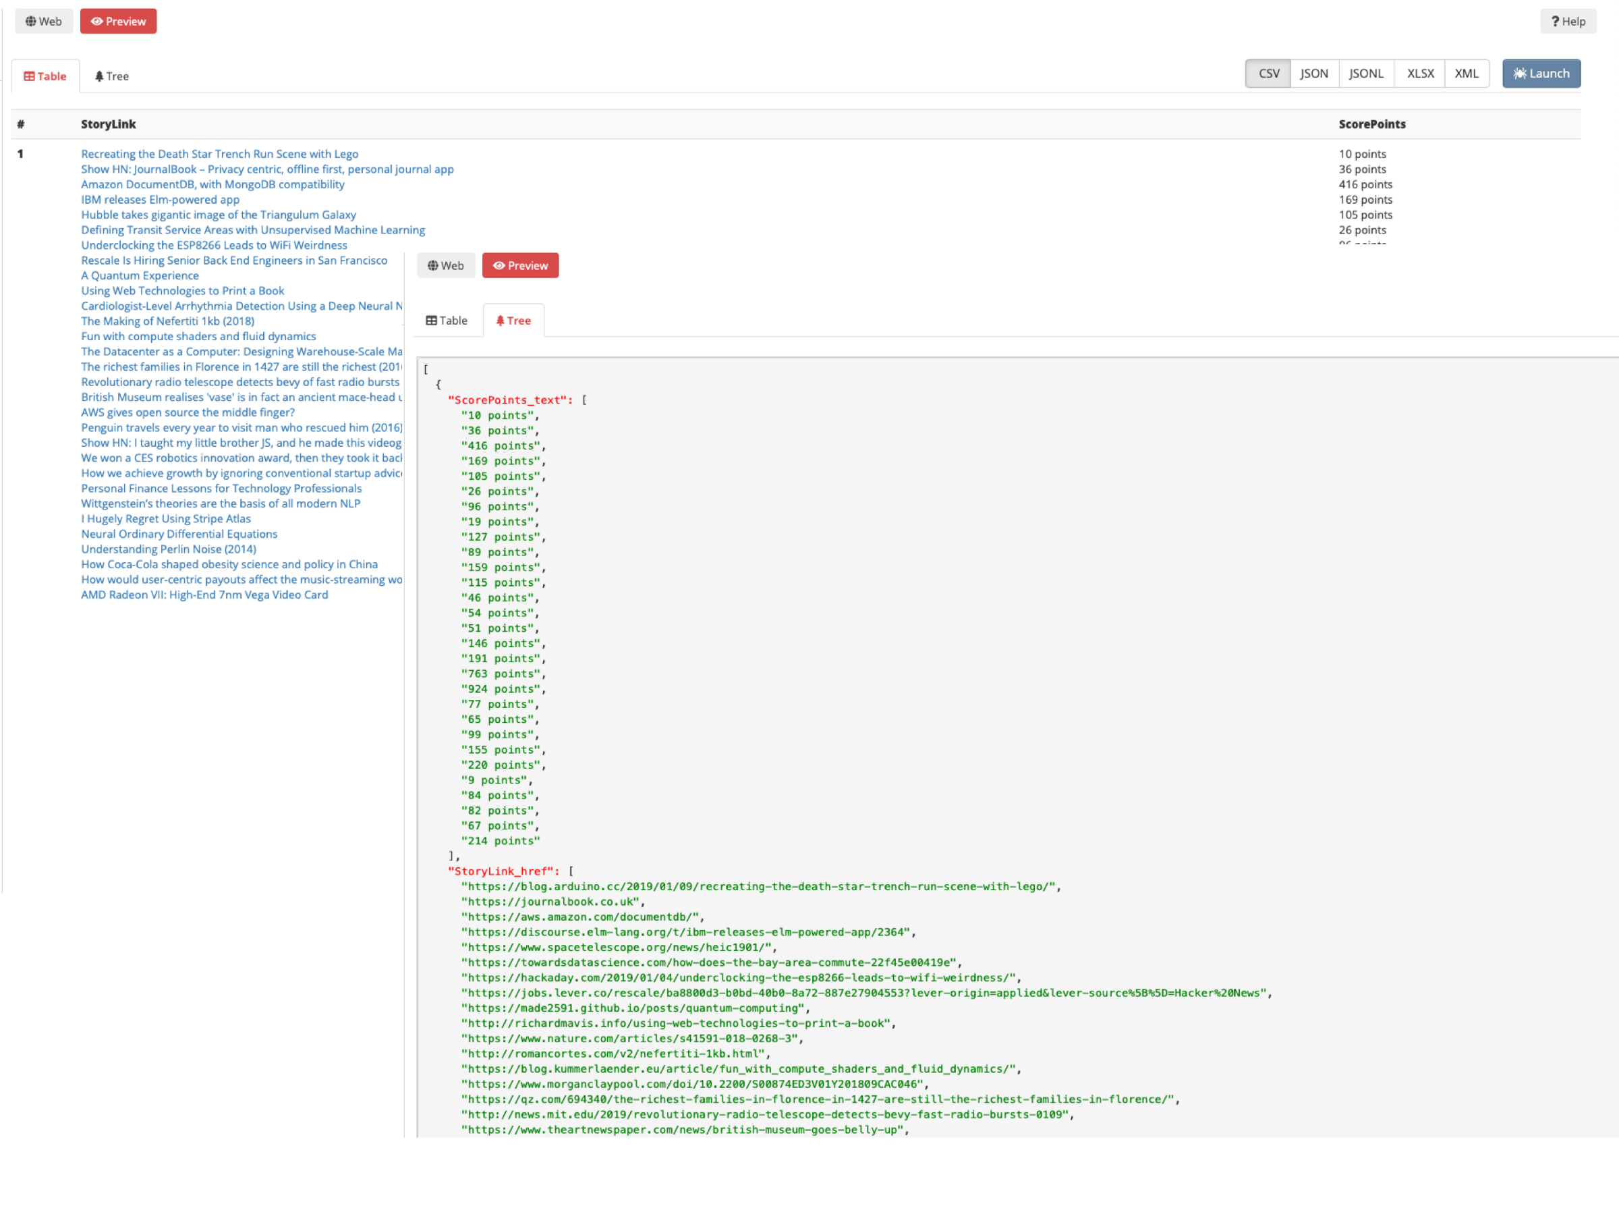Image resolution: width=1619 pixels, height=1229 pixels.
Task: Choose JSONL export format
Action: 1366,74
